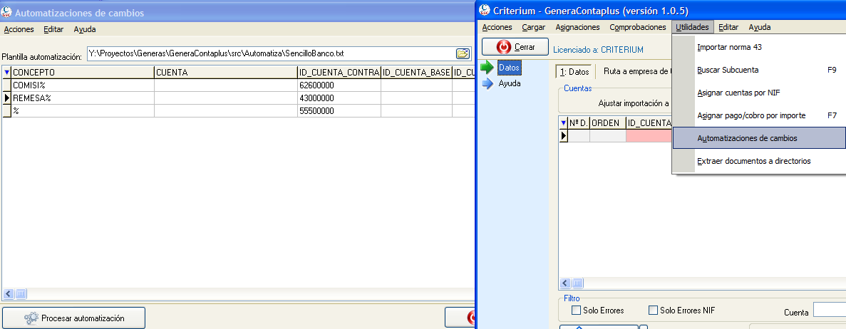Click the folder browse icon beside template path
This screenshot has height=329, width=846.
tap(463, 53)
